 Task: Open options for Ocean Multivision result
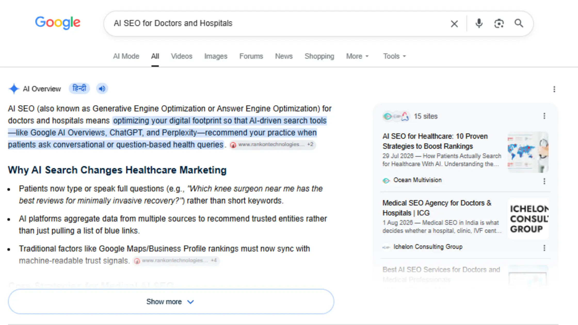(544, 181)
